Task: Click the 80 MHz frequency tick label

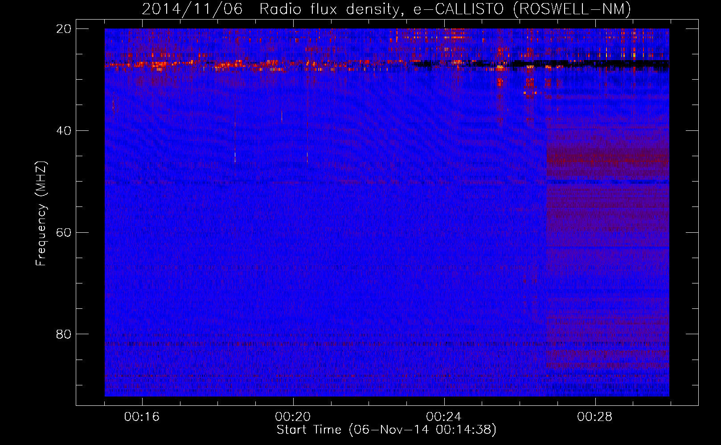Action: click(64, 334)
